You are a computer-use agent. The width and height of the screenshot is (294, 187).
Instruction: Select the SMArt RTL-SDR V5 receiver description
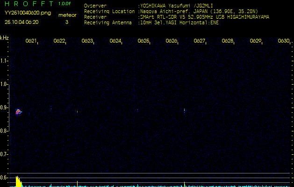point(205,17)
